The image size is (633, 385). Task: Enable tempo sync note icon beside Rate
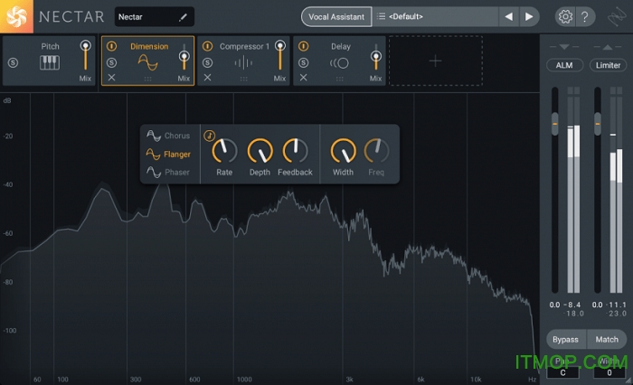point(209,136)
